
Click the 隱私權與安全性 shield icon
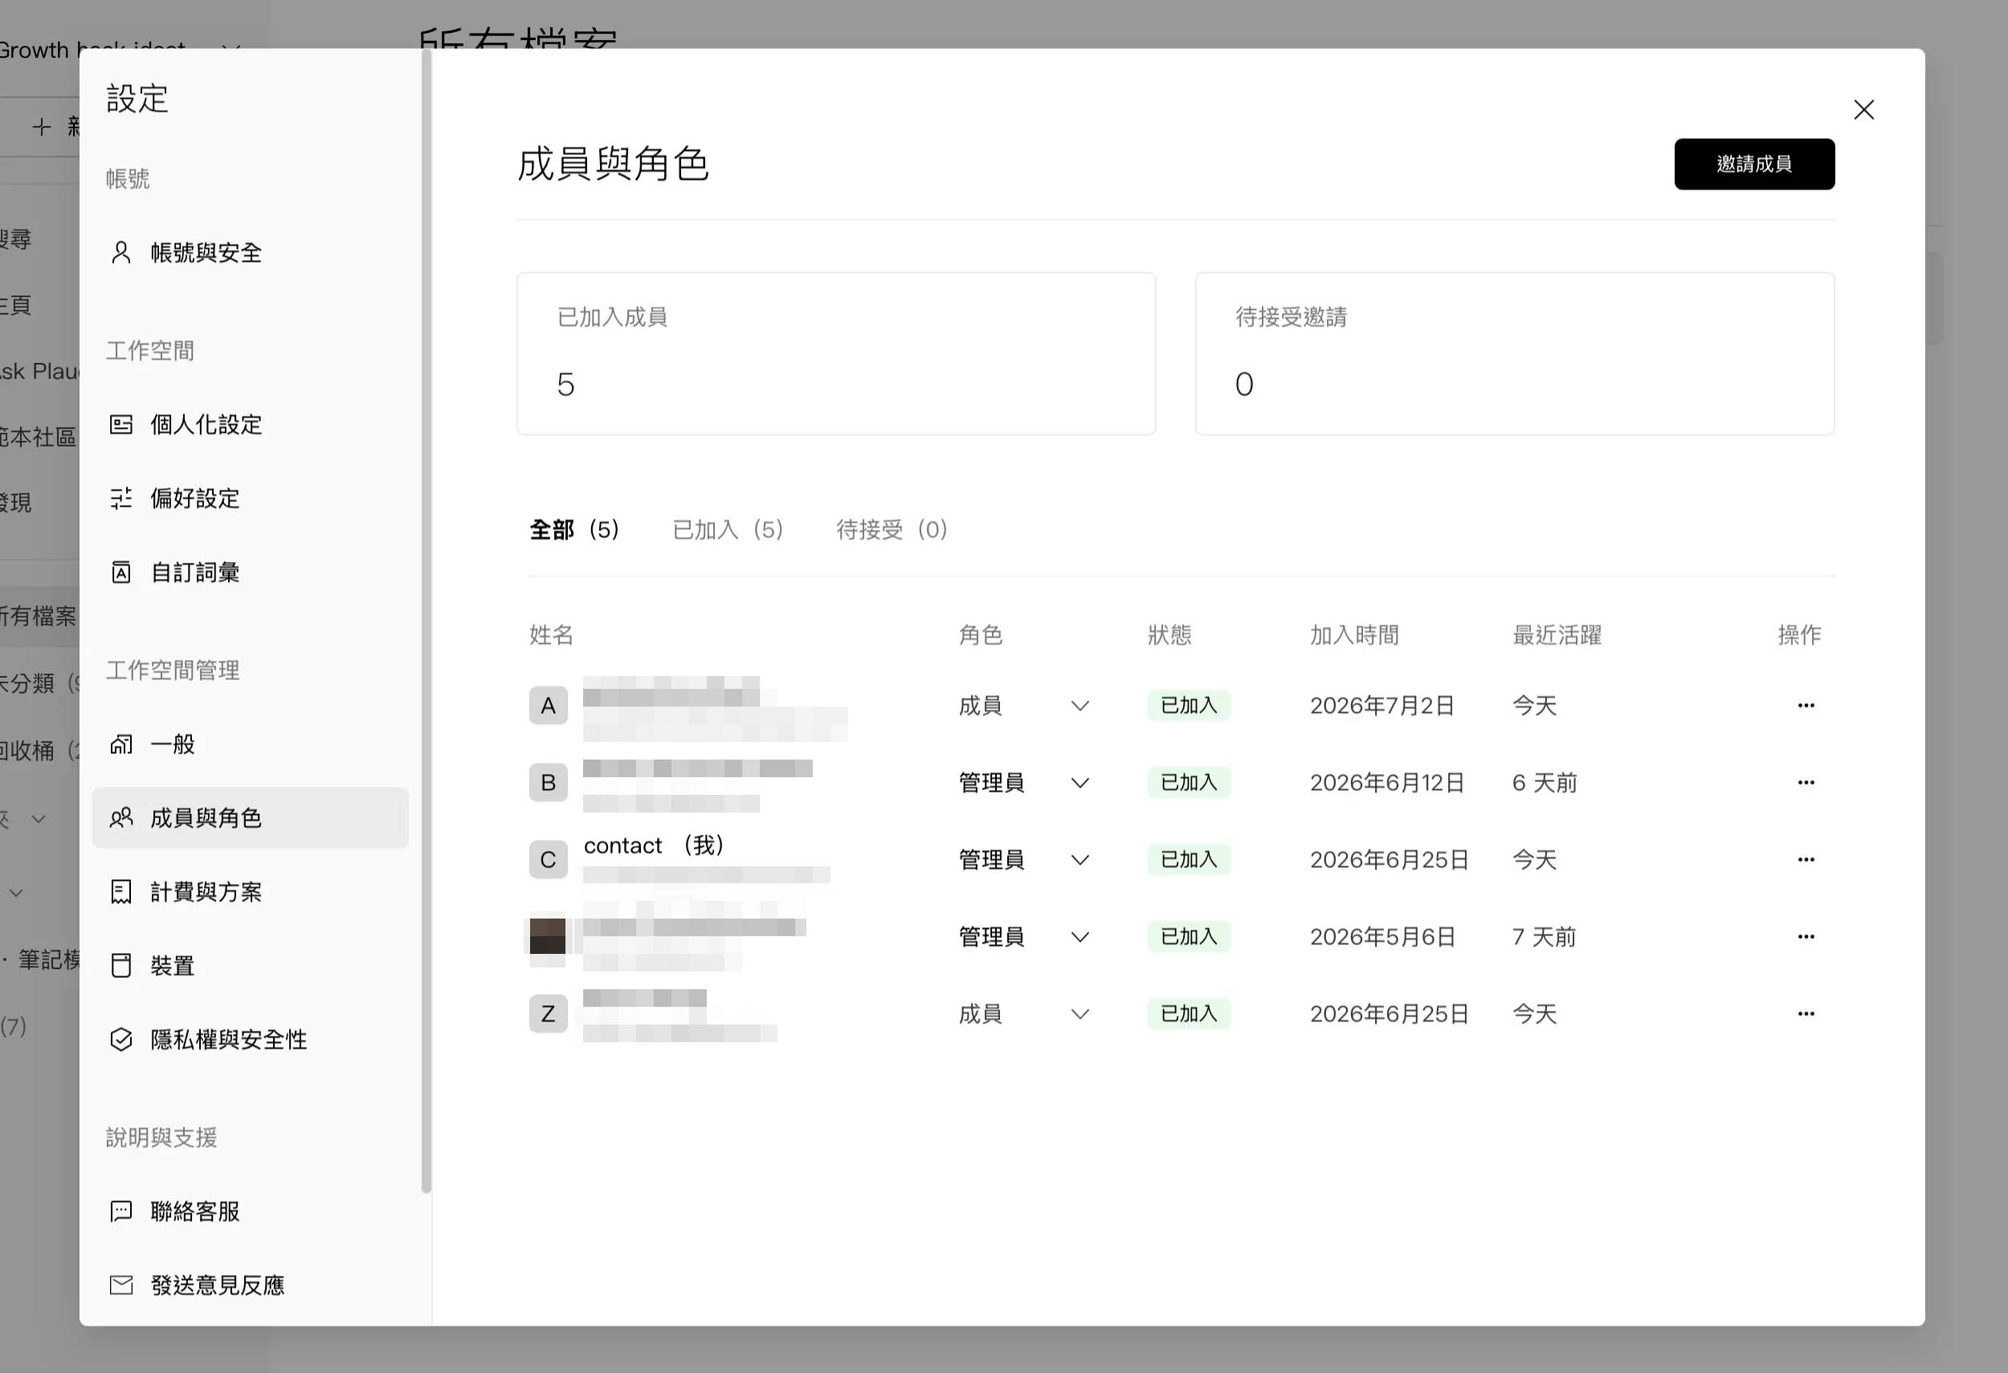(x=121, y=1039)
